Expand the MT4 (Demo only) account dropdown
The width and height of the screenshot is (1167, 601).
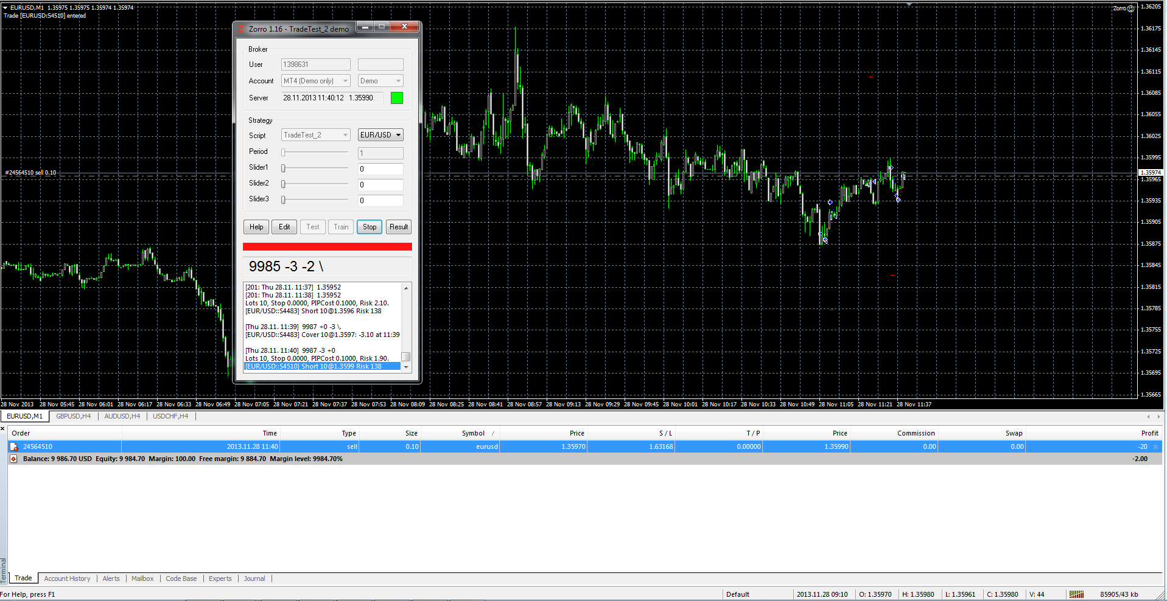pos(315,81)
